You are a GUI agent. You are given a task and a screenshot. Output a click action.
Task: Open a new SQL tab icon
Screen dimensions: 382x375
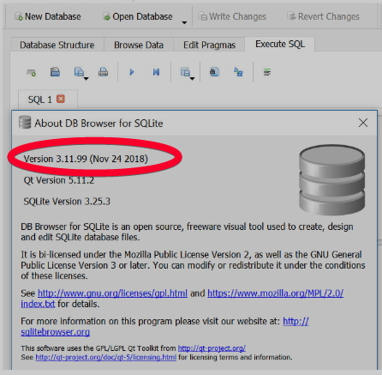coord(31,72)
